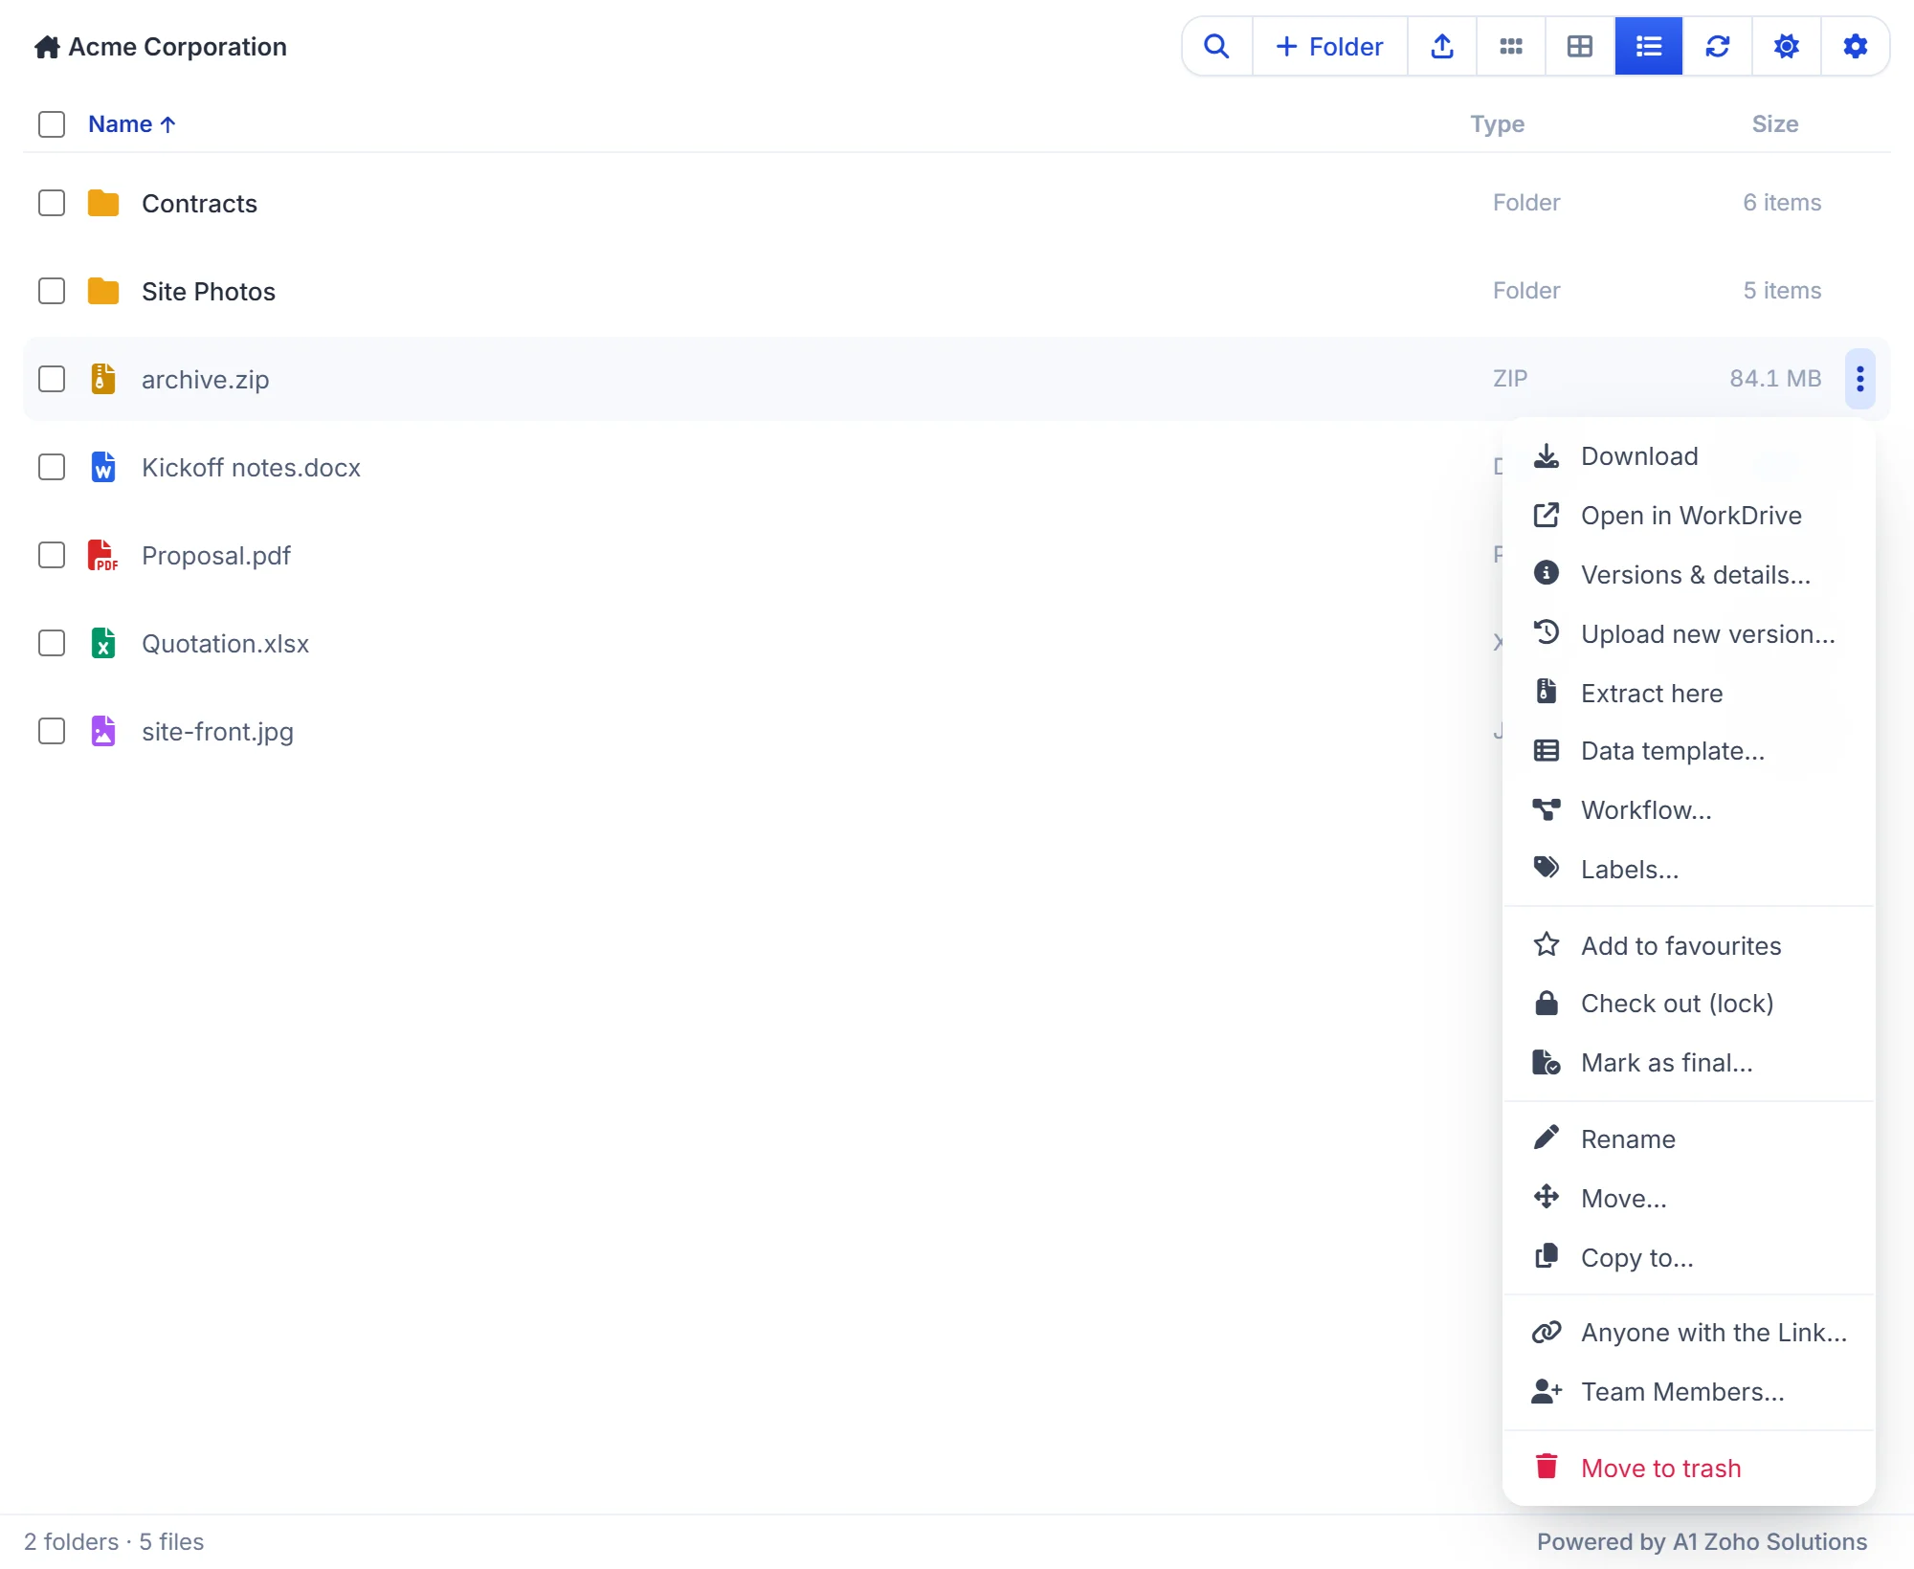This screenshot has height=1569, width=1914.
Task: Sort by the Type column header
Action: click(1498, 124)
